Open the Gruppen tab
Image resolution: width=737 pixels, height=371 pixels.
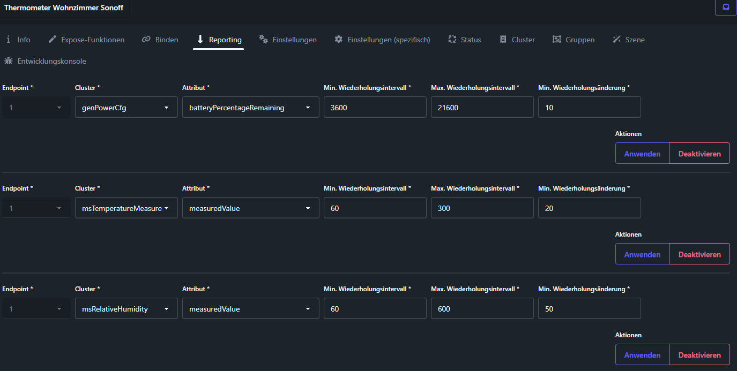click(574, 40)
